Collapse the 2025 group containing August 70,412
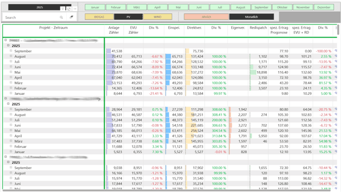 [8, 46]
